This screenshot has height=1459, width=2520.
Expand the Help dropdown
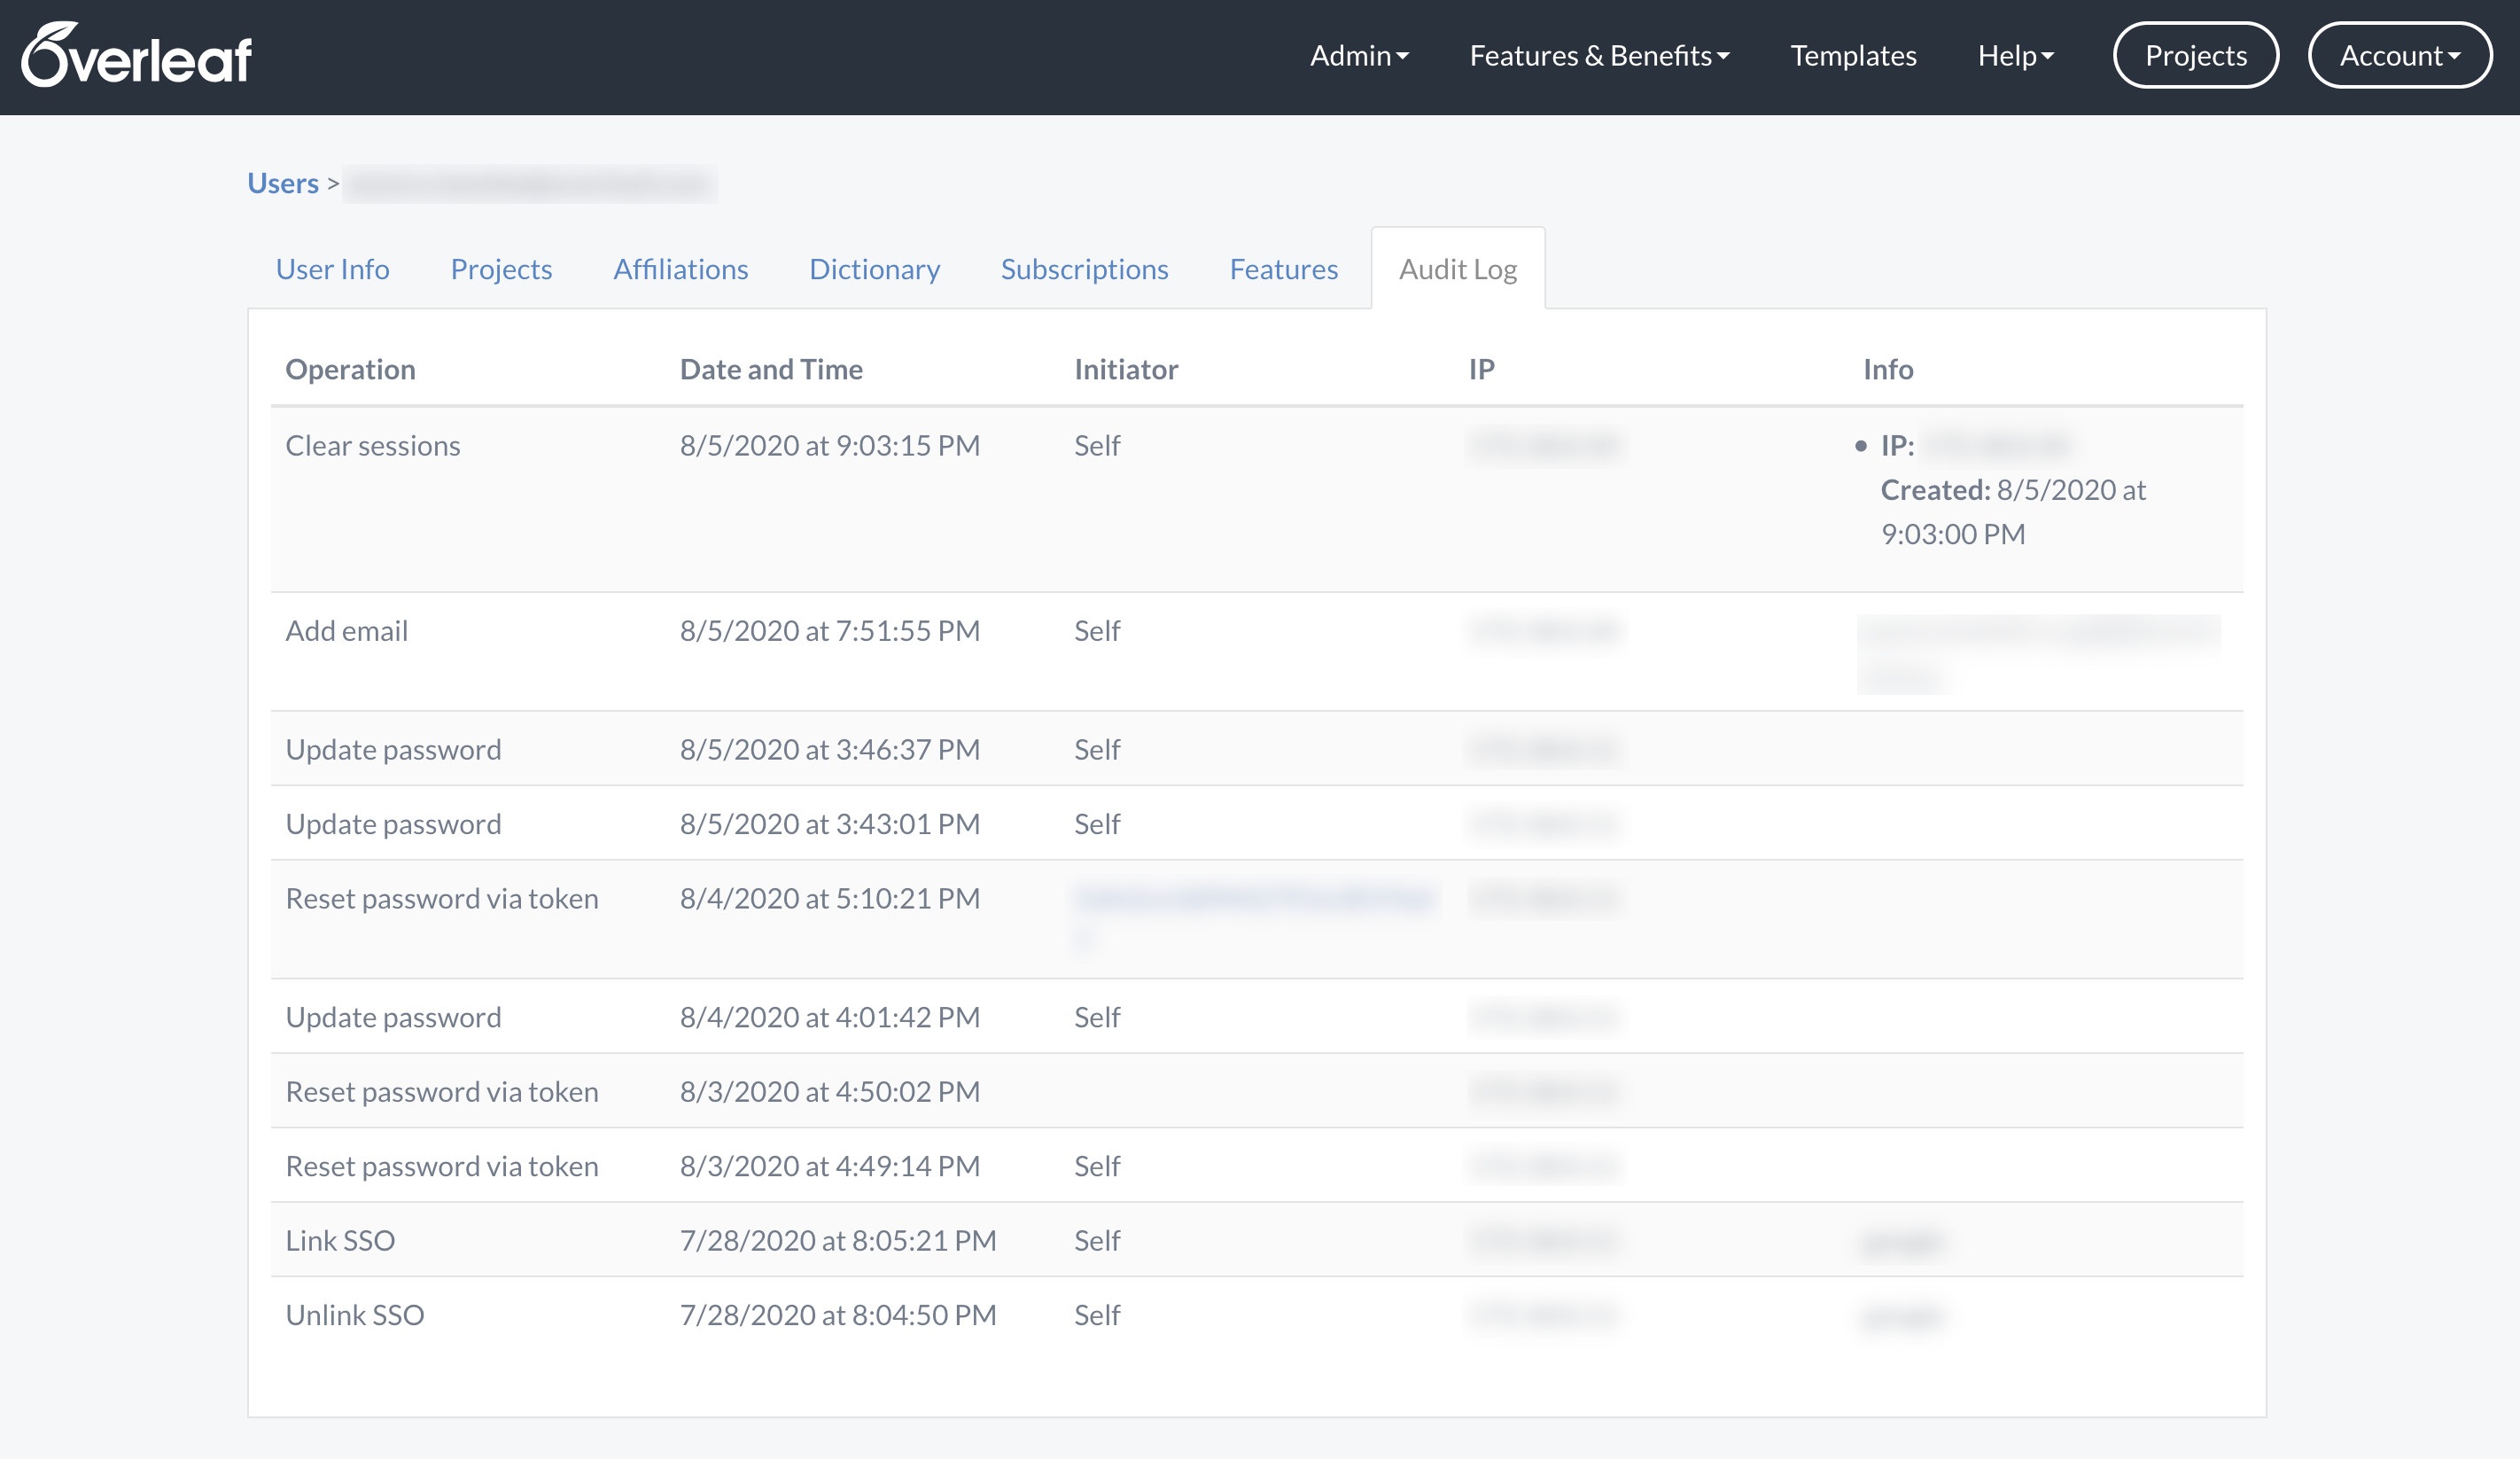[2015, 56]
